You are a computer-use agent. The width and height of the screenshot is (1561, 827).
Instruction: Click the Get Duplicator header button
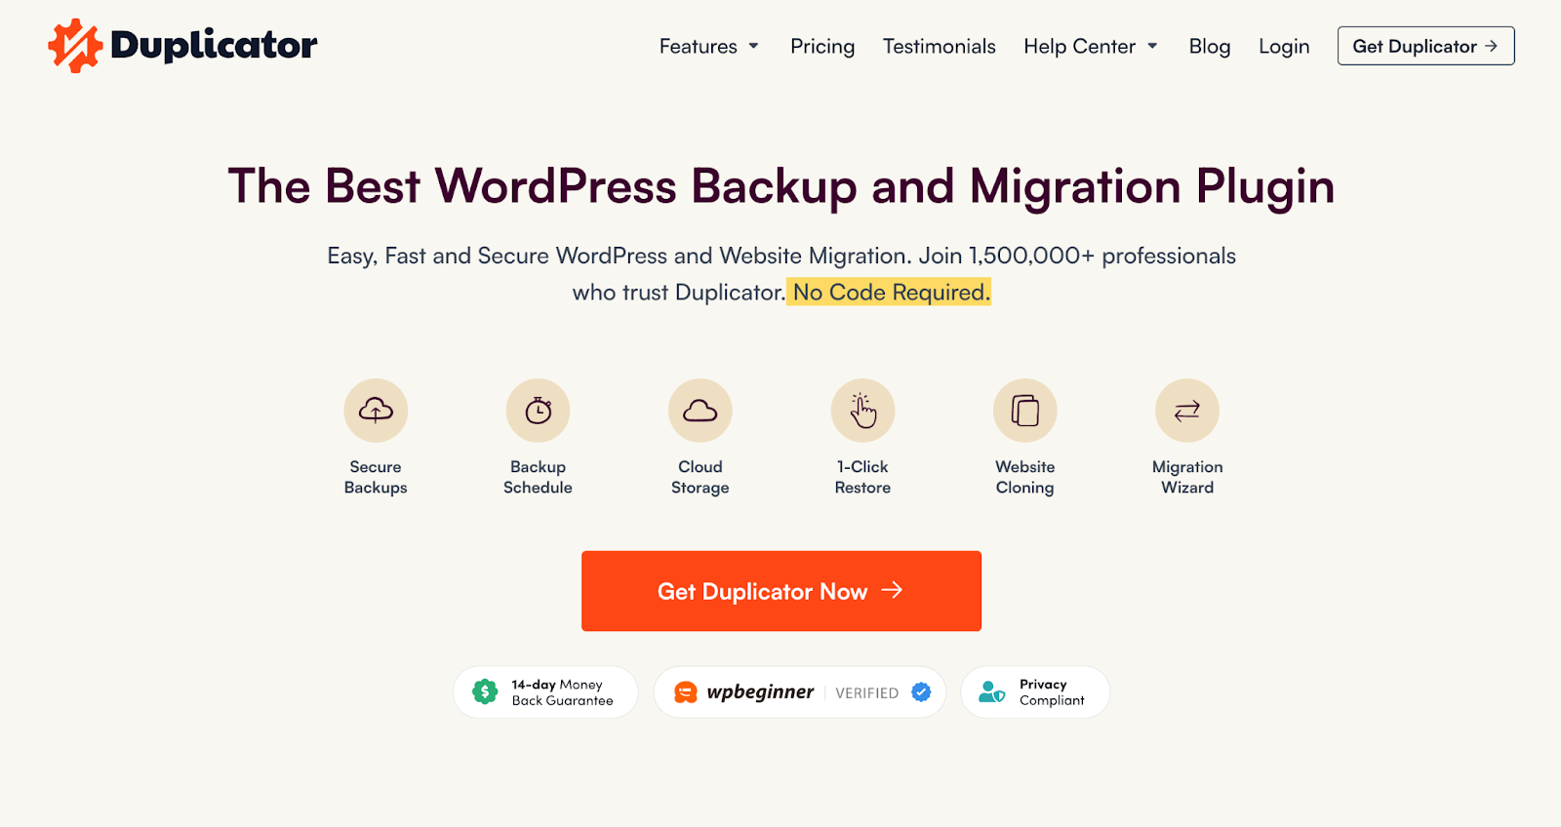1425,46
